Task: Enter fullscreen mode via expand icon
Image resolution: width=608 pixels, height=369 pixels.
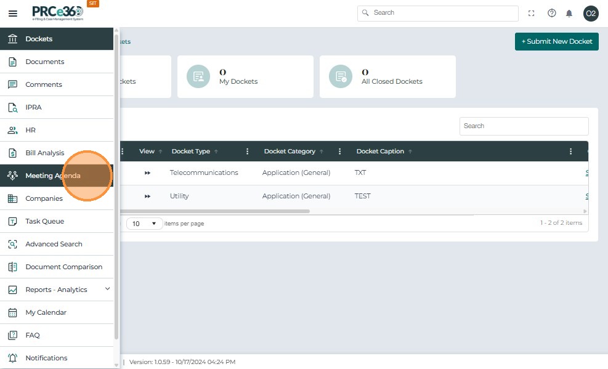Action: click(x=531, y=13)
